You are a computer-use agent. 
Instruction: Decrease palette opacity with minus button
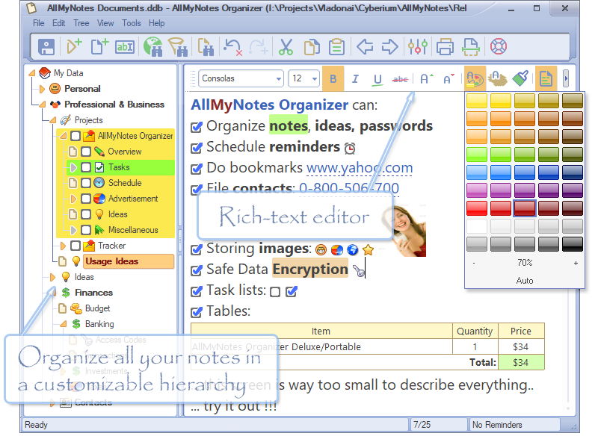tap(474, 263)
